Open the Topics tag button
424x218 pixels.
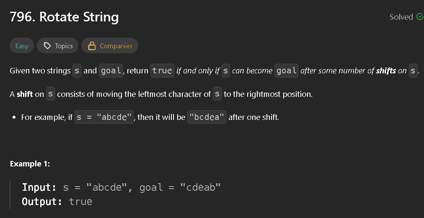pyautogui.click(x=58, y=46)
